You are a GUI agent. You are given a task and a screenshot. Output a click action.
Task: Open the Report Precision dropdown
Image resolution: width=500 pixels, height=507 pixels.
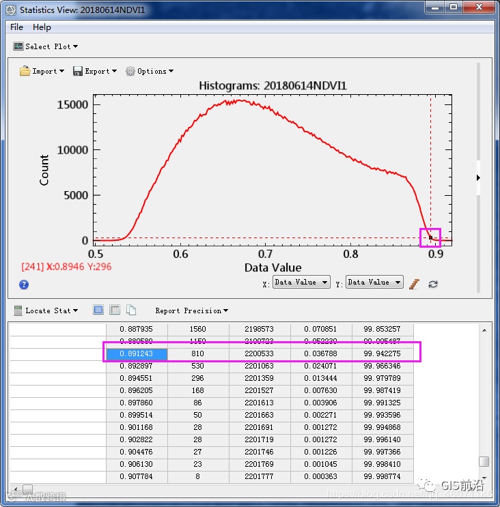tap(191, 310)
